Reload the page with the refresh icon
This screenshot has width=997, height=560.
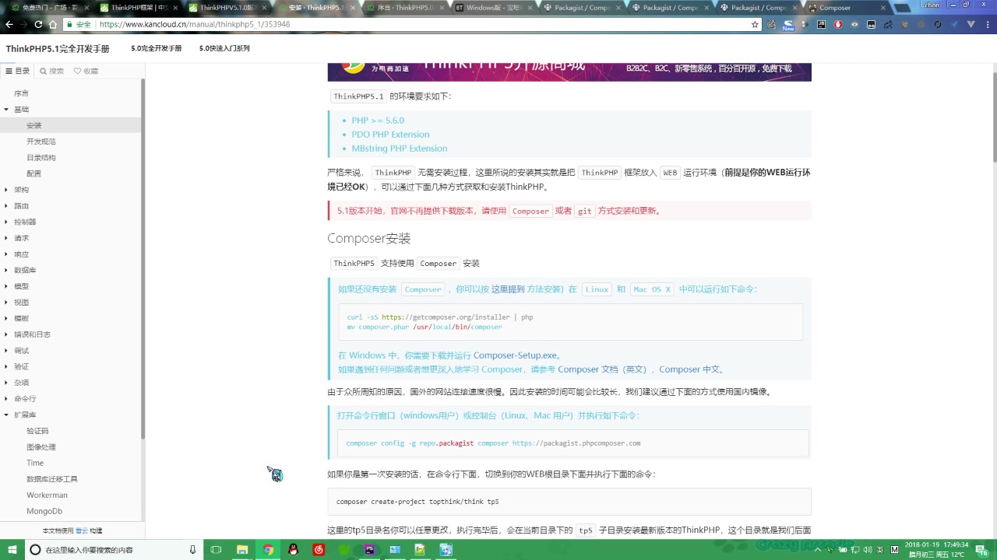click(38, 24)
